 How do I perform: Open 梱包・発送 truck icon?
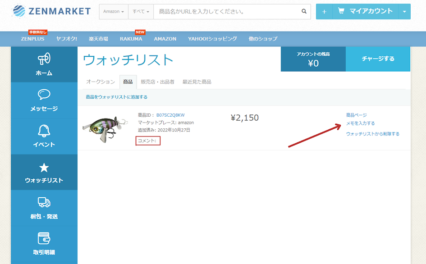(x=44, y=202)
